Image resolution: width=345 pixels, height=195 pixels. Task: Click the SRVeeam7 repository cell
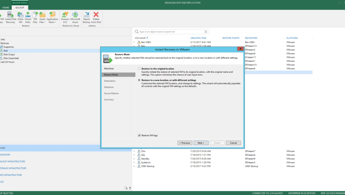click(x=250, y=151)
